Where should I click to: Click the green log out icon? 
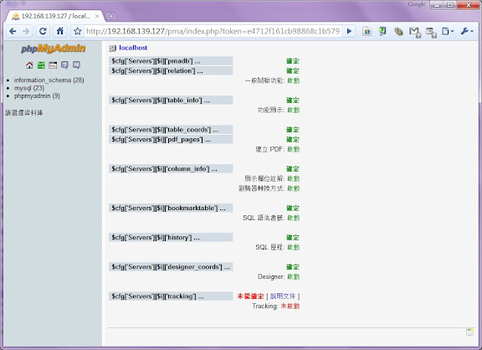pos(41,65)
